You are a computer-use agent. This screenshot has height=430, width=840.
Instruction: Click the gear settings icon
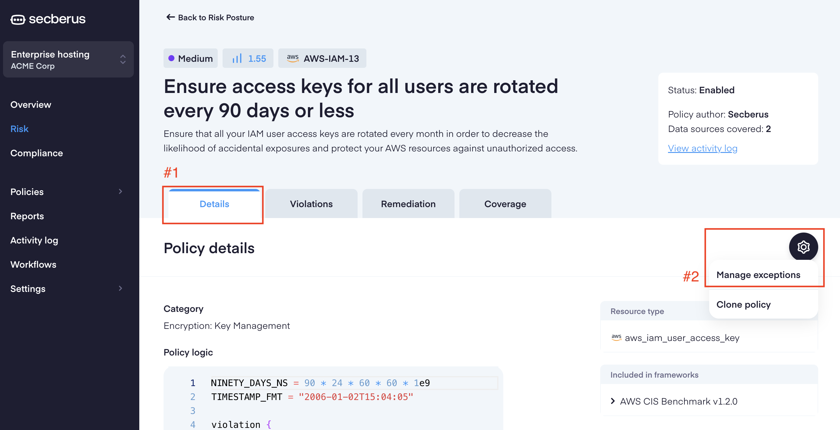pyautogui.click(x=803, y=247)
